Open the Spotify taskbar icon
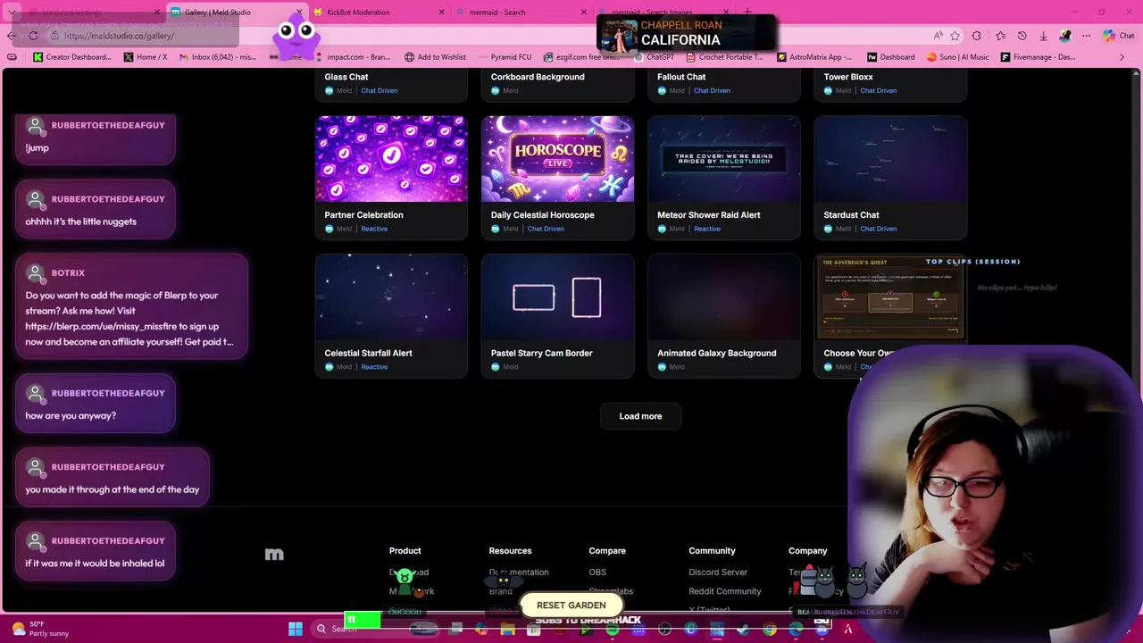 pyautogui.click(x=613, y=630)
